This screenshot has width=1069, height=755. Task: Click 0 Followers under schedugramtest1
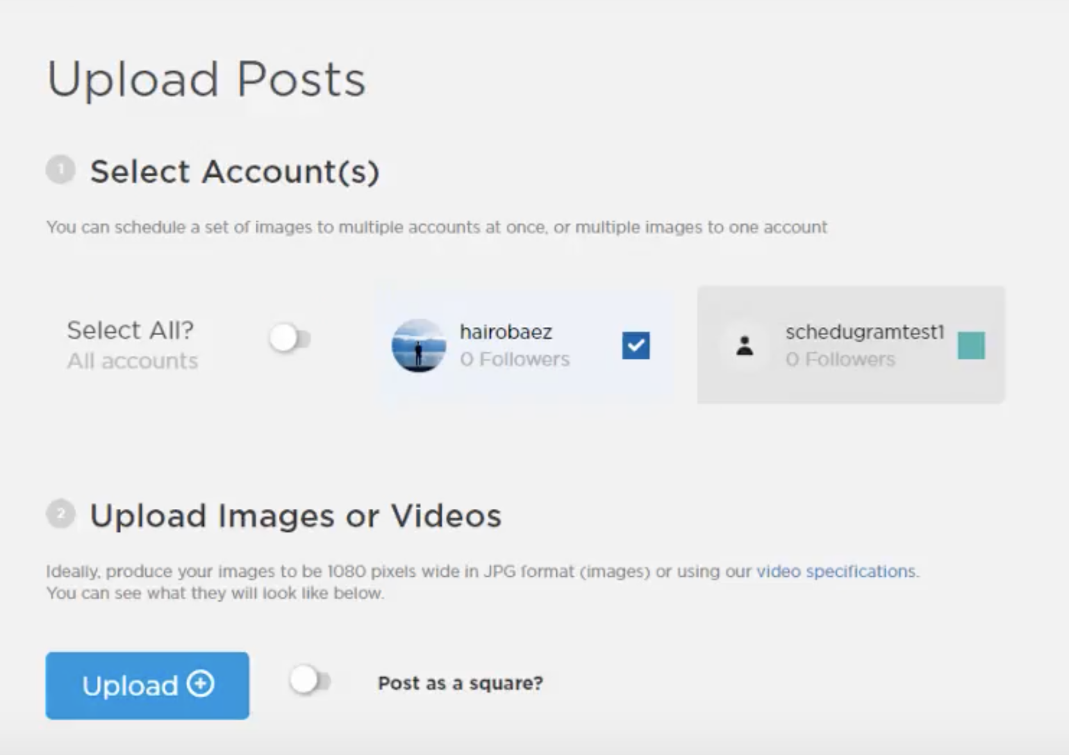coord(840,359)
